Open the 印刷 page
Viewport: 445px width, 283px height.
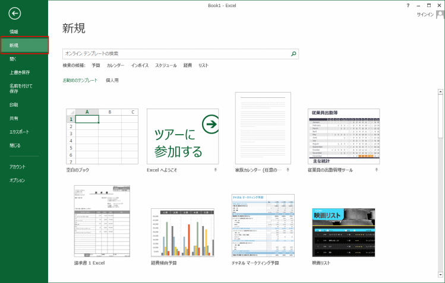pos(14,105)
